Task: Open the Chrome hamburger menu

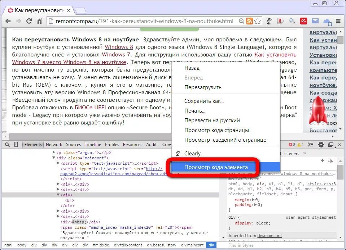Action: pos(338,21)
